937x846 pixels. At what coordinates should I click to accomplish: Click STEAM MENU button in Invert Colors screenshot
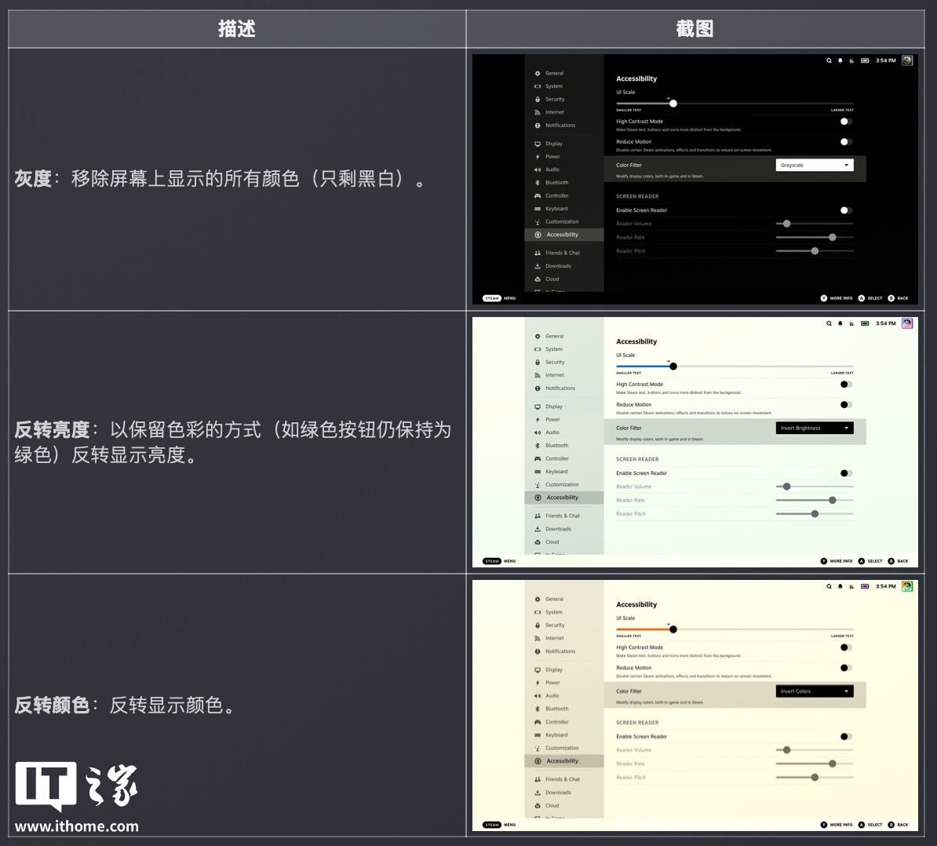[499, 825]
